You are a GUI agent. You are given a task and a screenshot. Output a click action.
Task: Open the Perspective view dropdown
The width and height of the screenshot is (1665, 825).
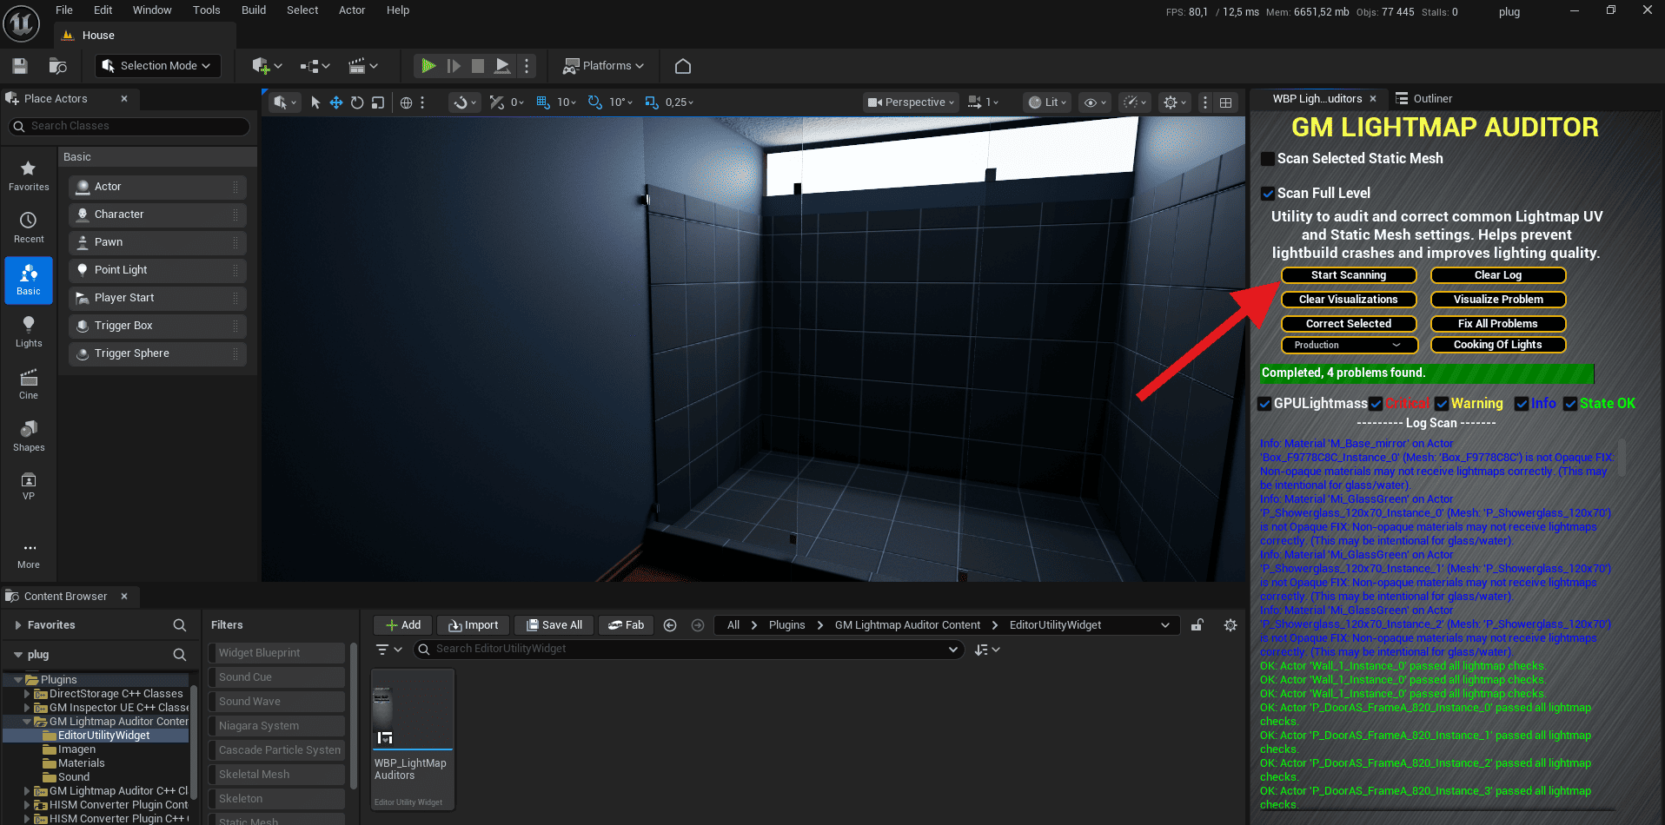pyautogui.click(x=909, y=102)
